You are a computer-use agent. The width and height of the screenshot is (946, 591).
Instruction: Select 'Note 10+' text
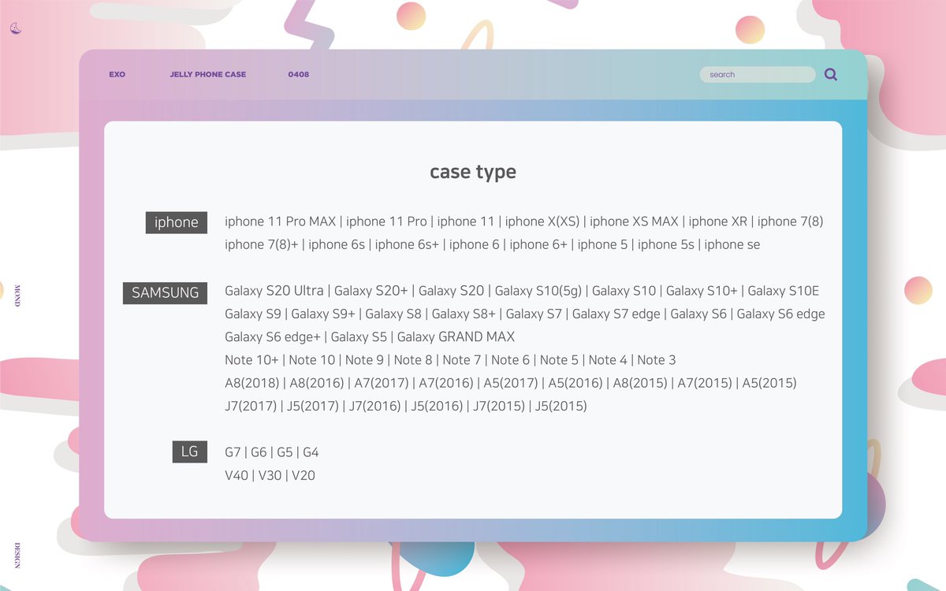(x=251, y=360)
